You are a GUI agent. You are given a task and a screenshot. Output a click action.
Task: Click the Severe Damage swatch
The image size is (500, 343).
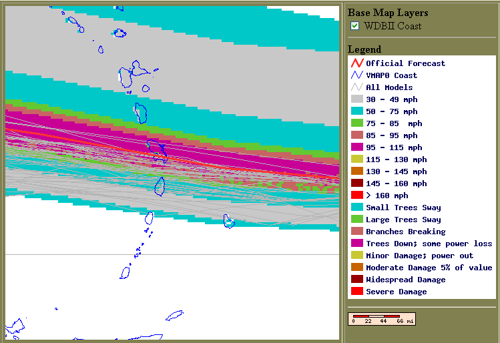357,292
